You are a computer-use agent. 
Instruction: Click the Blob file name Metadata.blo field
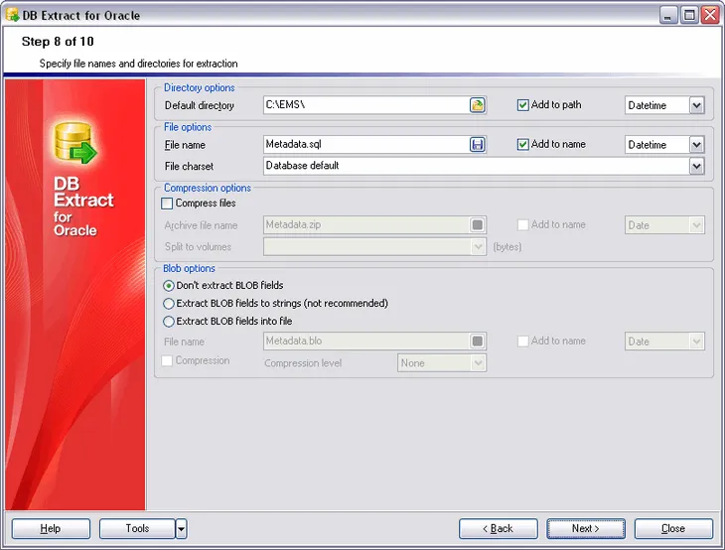pyautogui.click(x=366, y=342)
